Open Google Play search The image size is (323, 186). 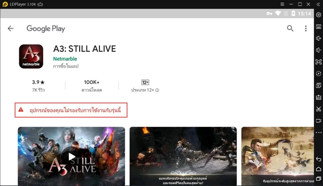point(290,28)
